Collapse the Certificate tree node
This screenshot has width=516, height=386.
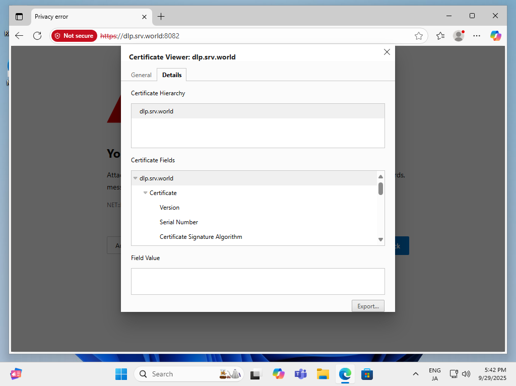click(145, 193)
